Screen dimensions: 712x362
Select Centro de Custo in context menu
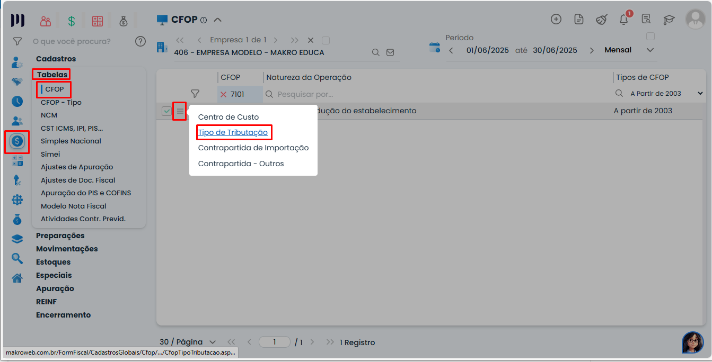(x=228, y=117)
